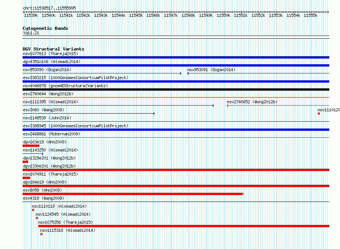Open variant label esv3383215 (1000GenomesConsortiumPilotProject)
Viewport: 340px width, 249px height.
coord(76,78)
